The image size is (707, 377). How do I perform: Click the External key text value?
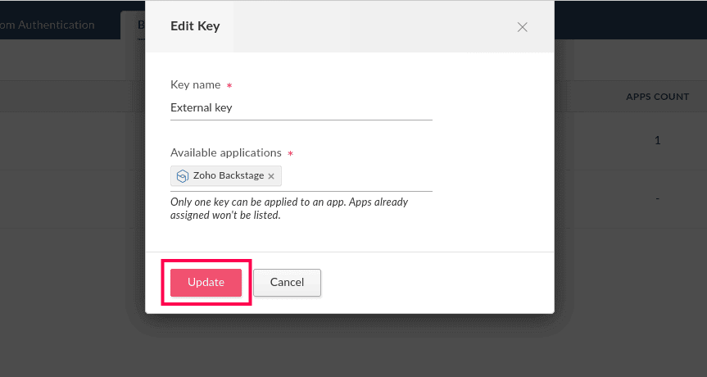point(202,107)
